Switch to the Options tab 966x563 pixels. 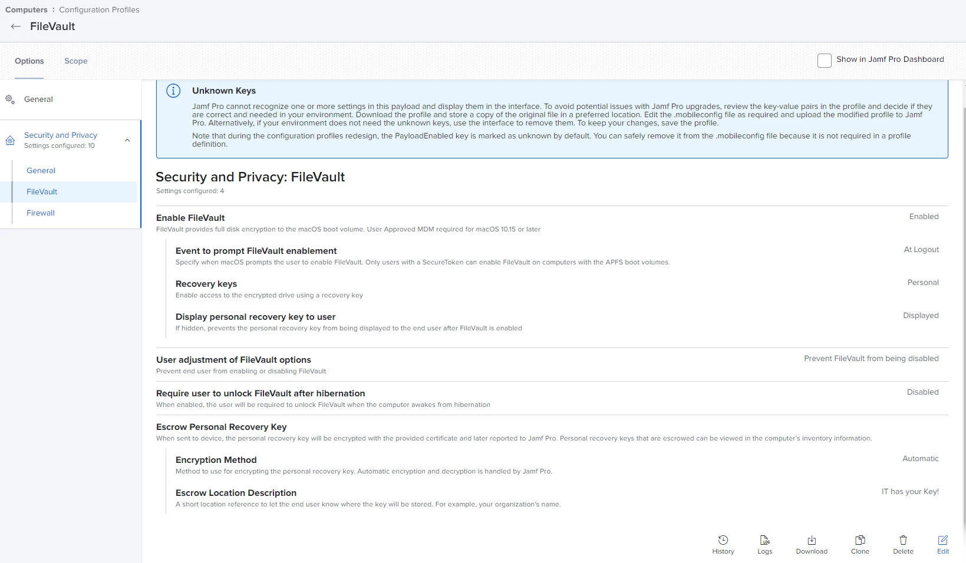pos(29,61)
